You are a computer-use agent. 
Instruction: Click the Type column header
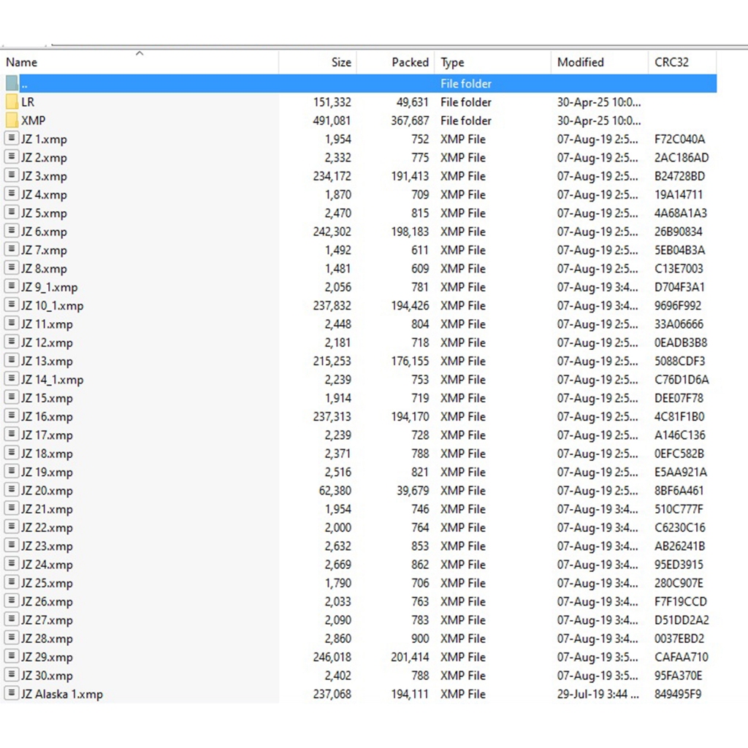[x=452, y=63]
